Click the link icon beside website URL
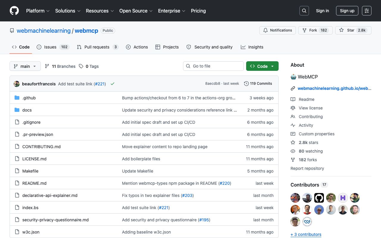Viewport: 381px width, 238px height. (x=293, y=88)
